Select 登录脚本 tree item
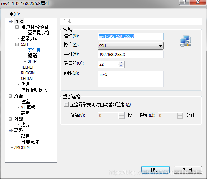 [x=29, y=38]
